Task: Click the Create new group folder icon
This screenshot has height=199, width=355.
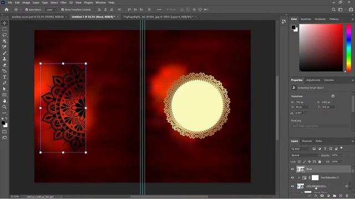Action: click(334, 196)
